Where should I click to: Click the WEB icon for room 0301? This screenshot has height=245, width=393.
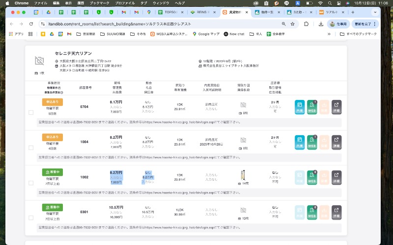pos(312,212)
